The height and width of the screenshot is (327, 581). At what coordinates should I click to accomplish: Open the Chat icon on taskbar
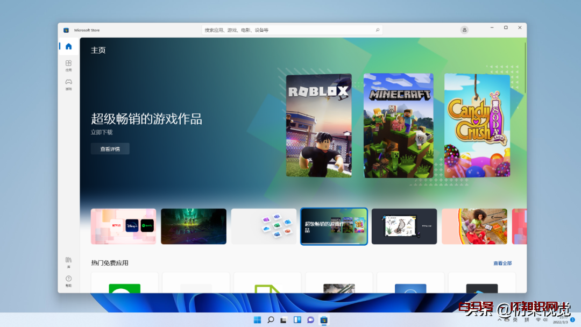(310, 320)
